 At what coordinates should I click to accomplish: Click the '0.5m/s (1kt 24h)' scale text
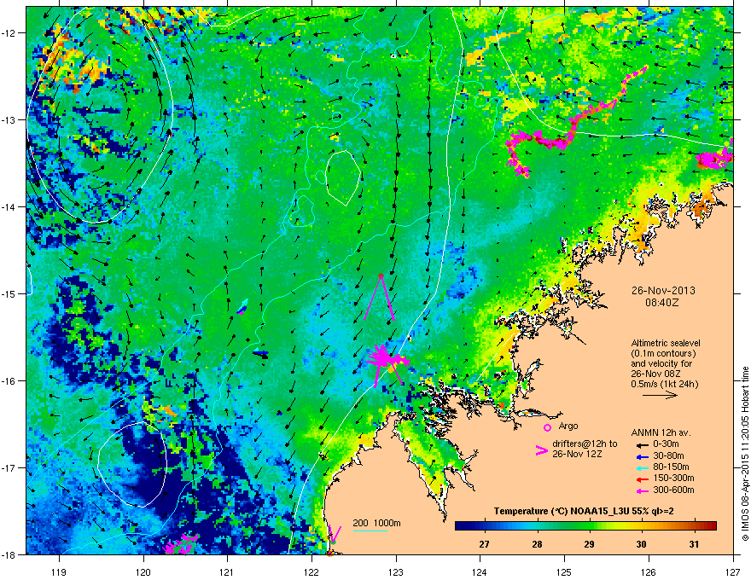[664, 384]
